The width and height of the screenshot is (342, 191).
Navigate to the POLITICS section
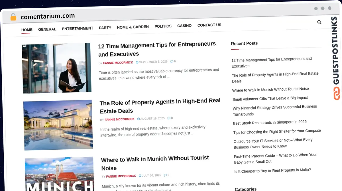click(x=163, y=26)
